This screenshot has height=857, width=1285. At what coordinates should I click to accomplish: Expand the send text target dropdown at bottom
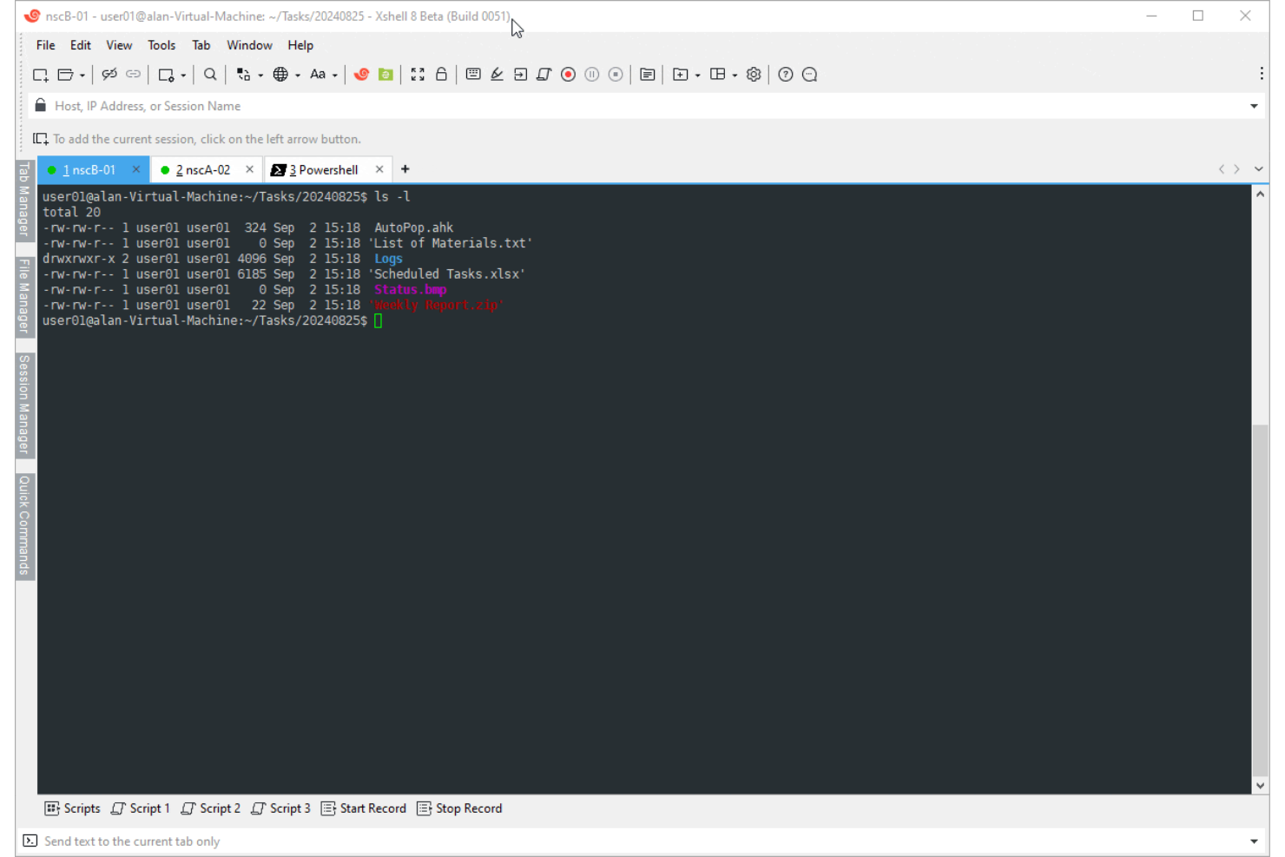(1253, 841)
